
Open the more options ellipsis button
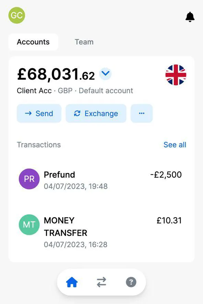[x=142, y=113]
